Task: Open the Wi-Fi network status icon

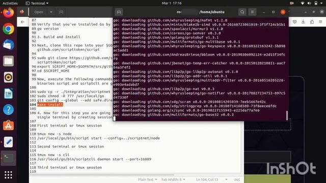Action: tap(303, 3)
